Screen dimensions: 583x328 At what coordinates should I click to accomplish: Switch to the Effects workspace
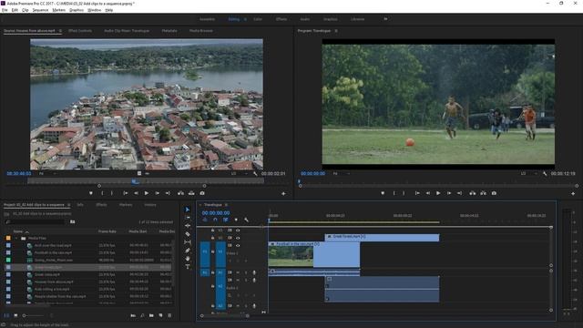[281, 19]
